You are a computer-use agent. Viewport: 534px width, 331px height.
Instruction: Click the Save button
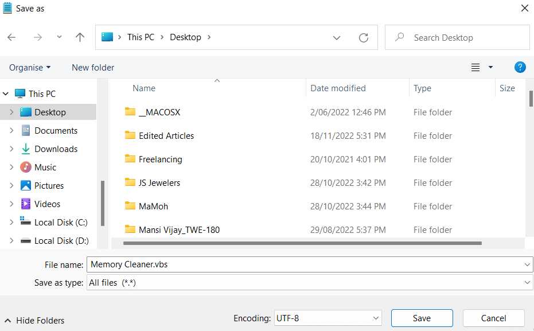422,318
